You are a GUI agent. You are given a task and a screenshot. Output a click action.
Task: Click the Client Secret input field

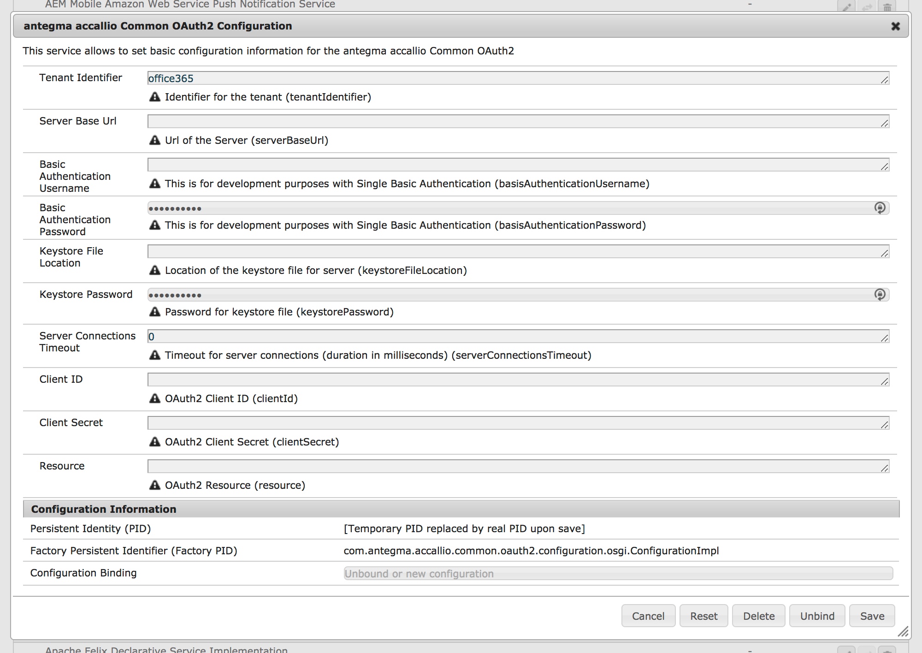(x=518, y=423)
